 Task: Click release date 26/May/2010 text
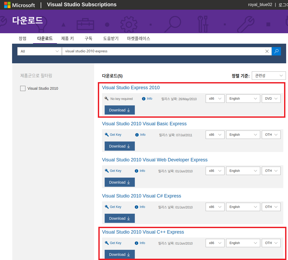(187, 99)
